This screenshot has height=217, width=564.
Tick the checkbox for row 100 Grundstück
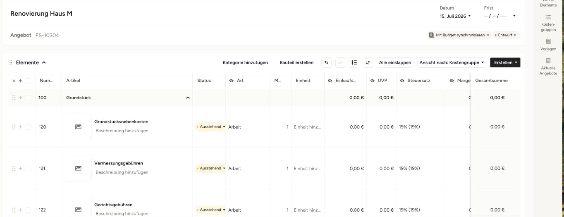point(28,98)
